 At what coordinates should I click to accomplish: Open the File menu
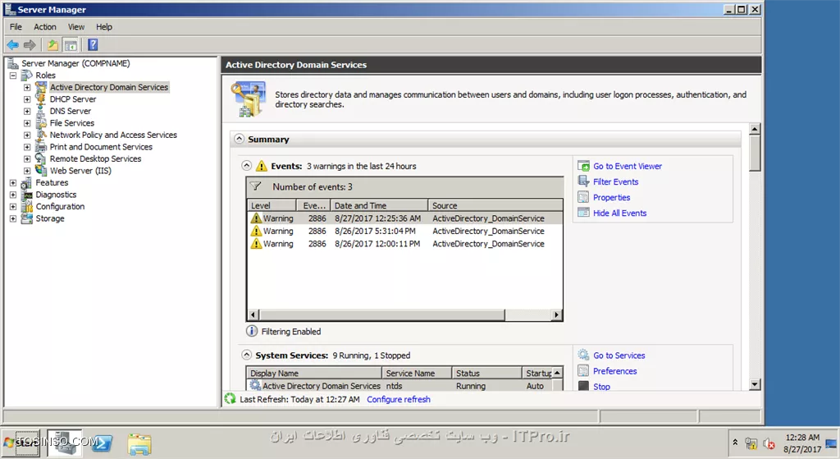pyautogui.click(x=16, y=27)
